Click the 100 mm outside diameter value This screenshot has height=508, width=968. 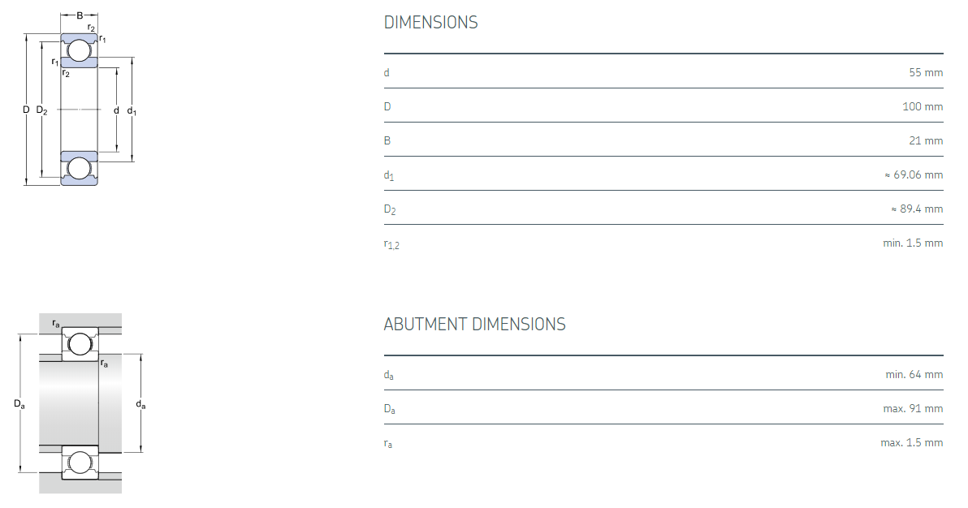[x=923, y=106]
